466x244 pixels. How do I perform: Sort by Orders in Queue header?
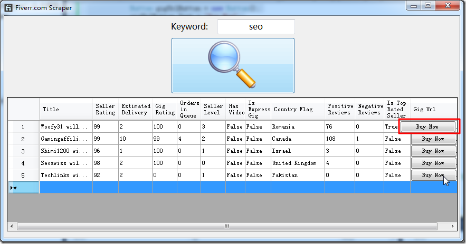[x=189, y=109]
